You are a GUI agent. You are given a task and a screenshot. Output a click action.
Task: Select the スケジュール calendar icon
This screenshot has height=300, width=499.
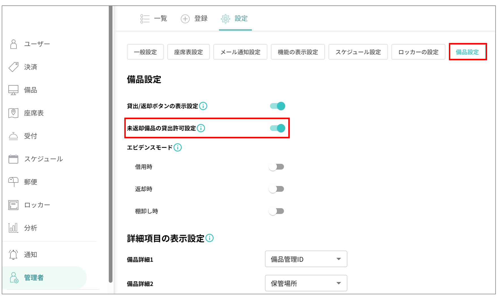coord(13,159)
